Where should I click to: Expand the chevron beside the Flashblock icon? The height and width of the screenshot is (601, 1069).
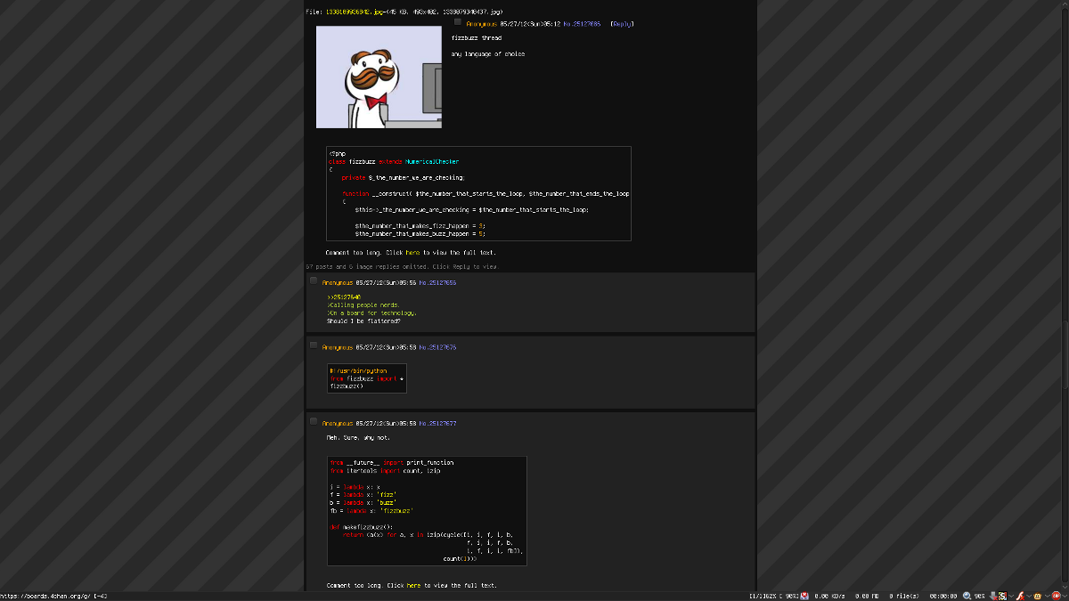[1029, 595]
